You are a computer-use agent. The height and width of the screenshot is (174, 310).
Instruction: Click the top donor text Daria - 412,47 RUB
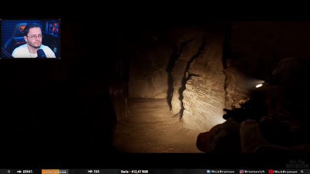click(x=135, y=172)
